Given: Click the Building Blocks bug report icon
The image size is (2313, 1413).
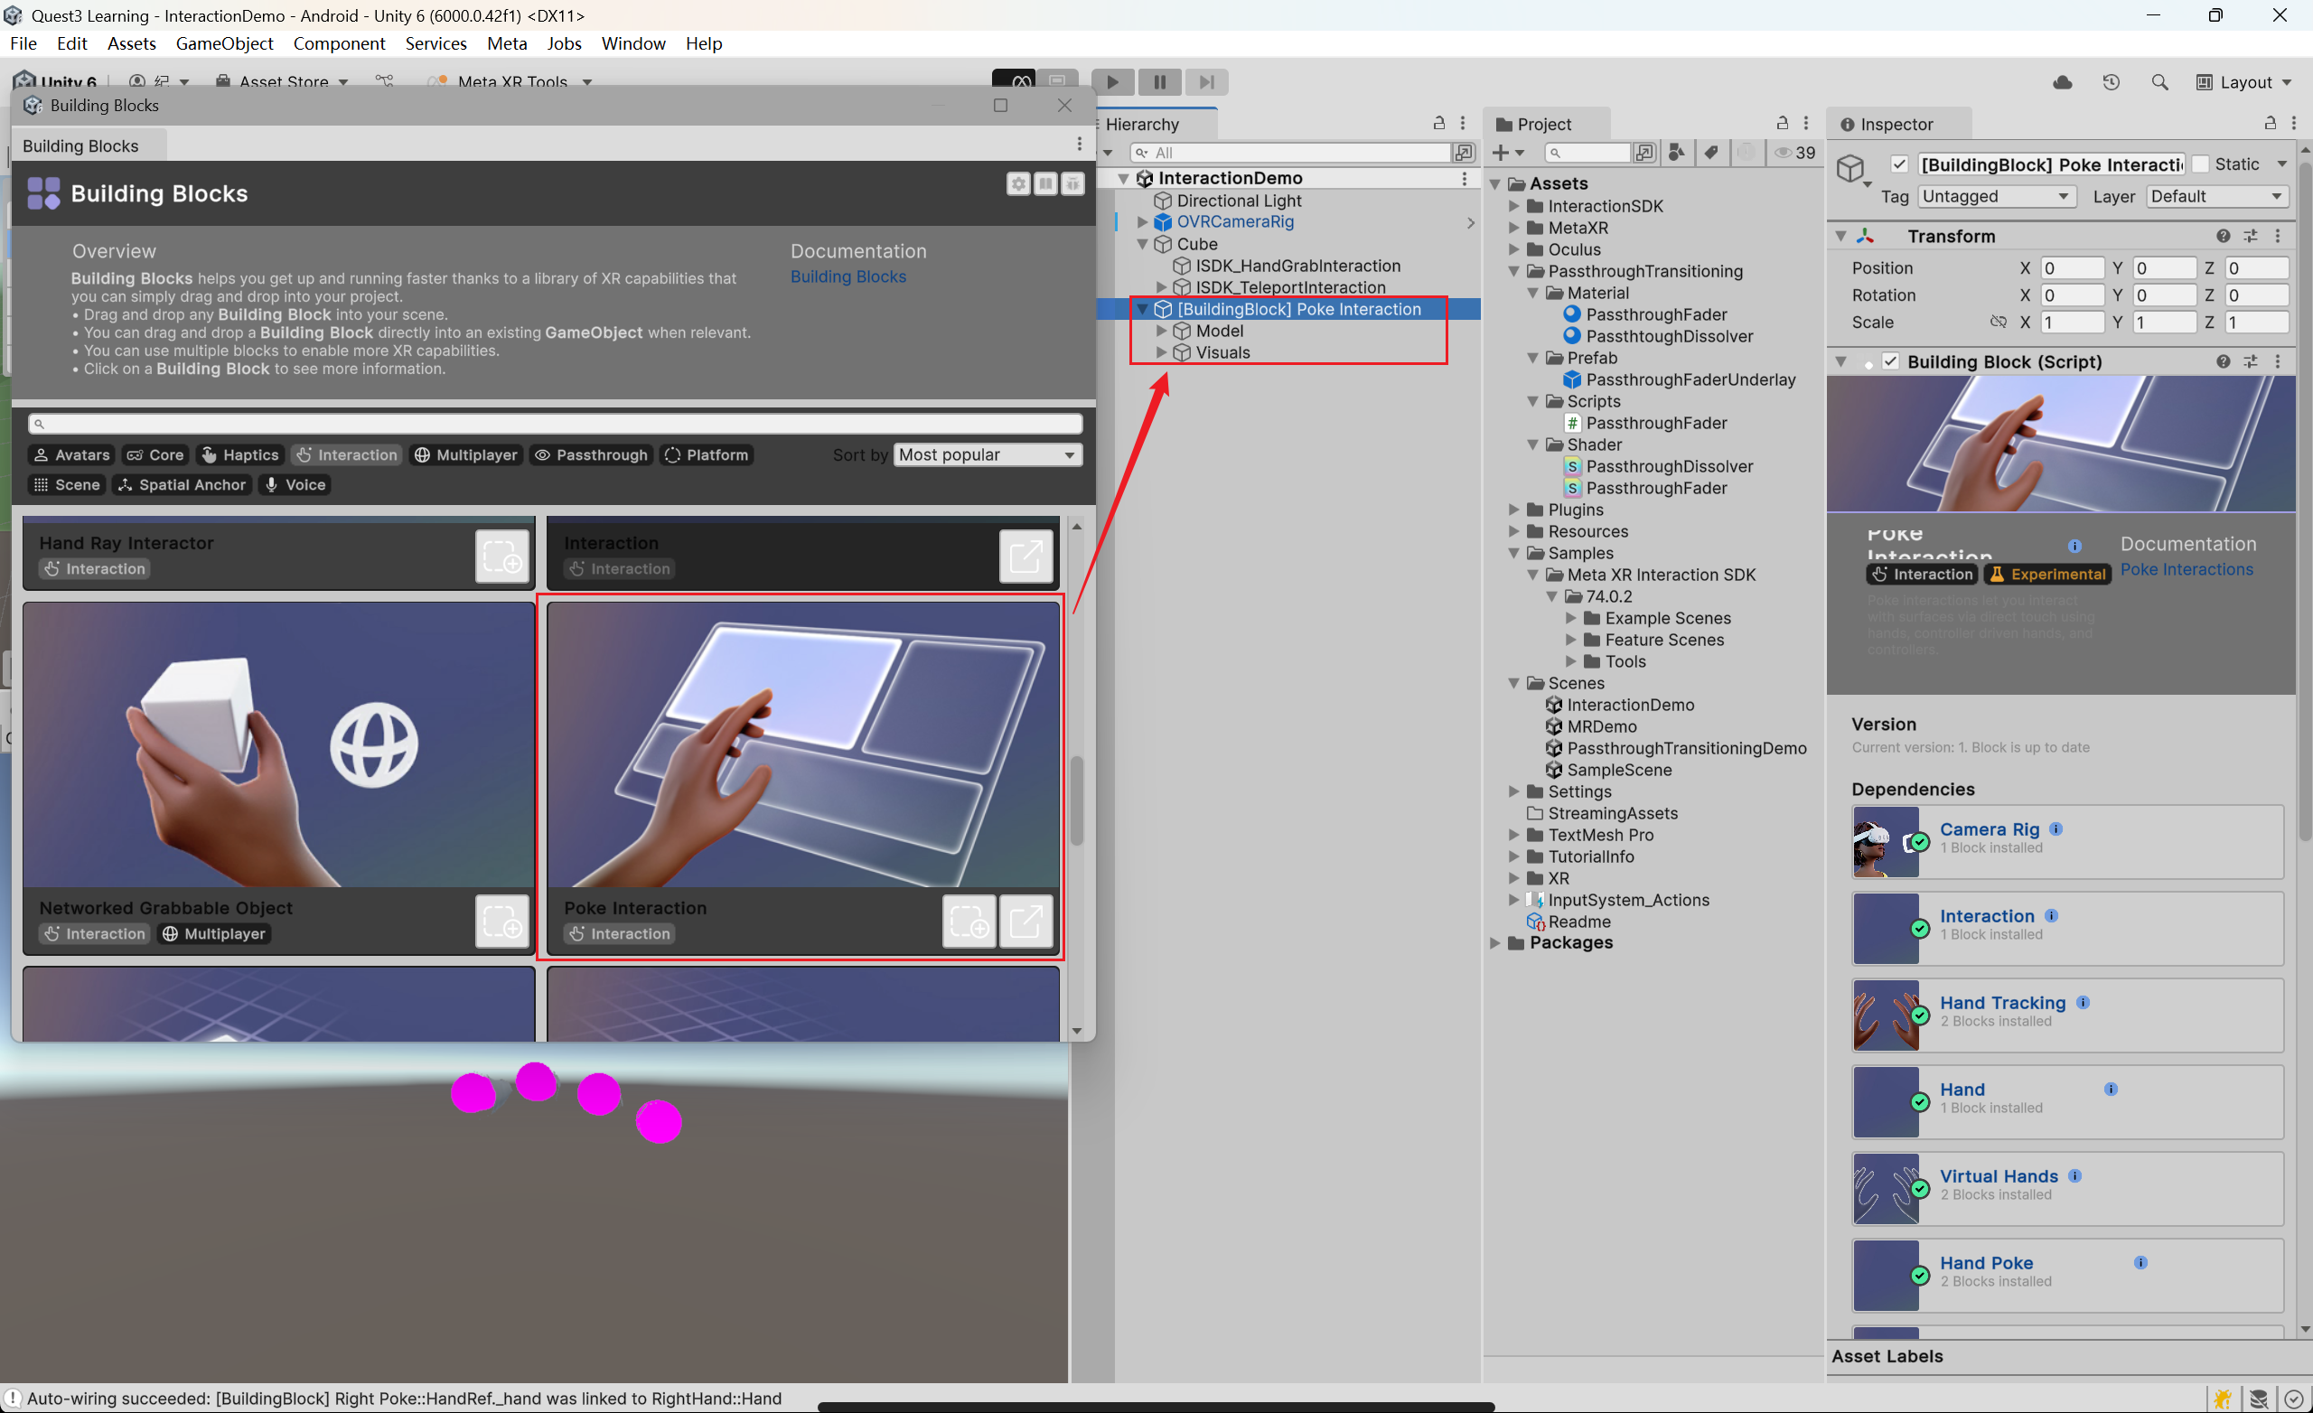Looking at the screenshot, I should tap(1073, 184).
